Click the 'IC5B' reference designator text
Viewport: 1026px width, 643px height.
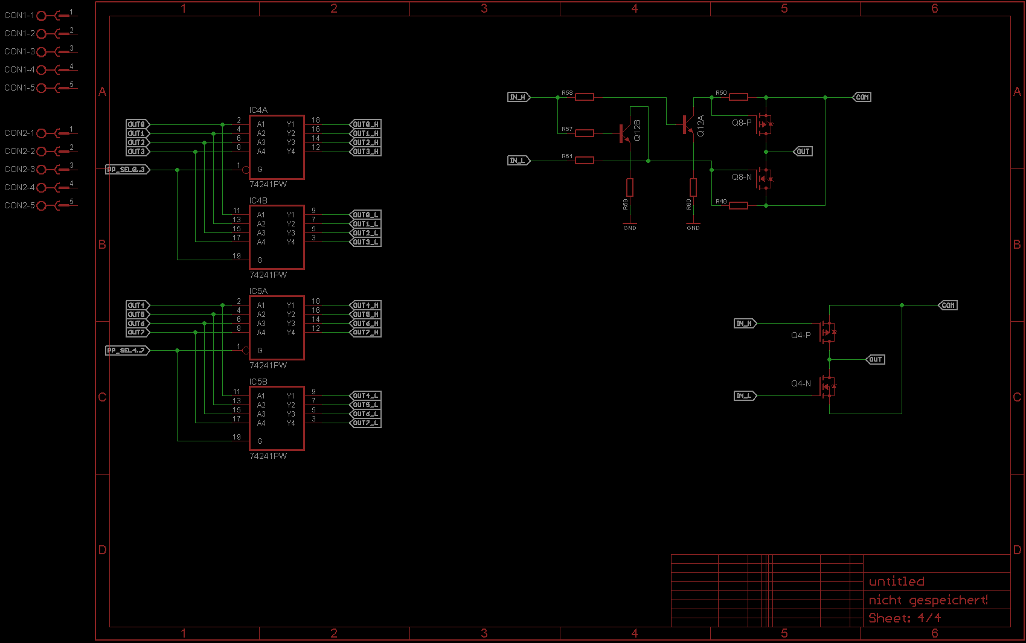[258, 382]
